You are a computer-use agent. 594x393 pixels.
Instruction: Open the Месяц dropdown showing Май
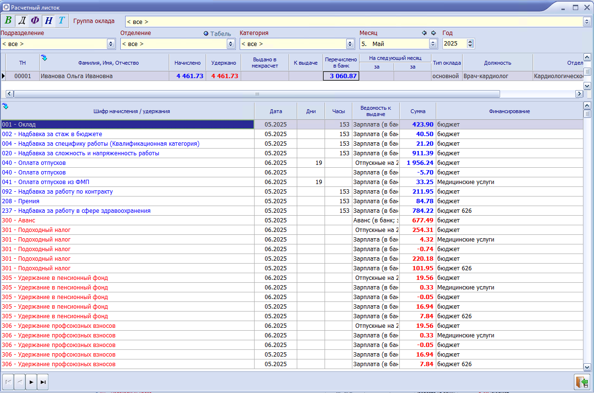tap(433, 44)
